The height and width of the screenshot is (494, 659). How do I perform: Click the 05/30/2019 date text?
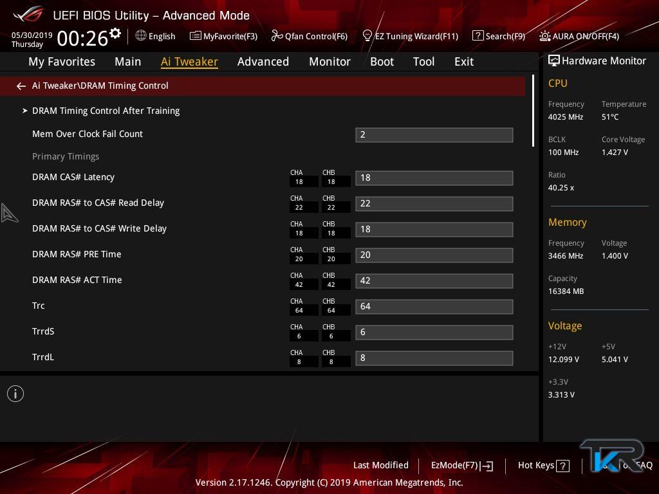coord(32,35)
